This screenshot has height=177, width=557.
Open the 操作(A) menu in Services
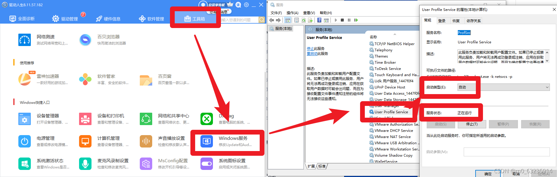(292, 13)
